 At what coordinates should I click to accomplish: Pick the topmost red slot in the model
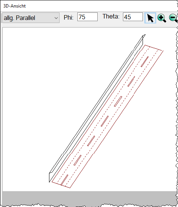click(144, 62)
